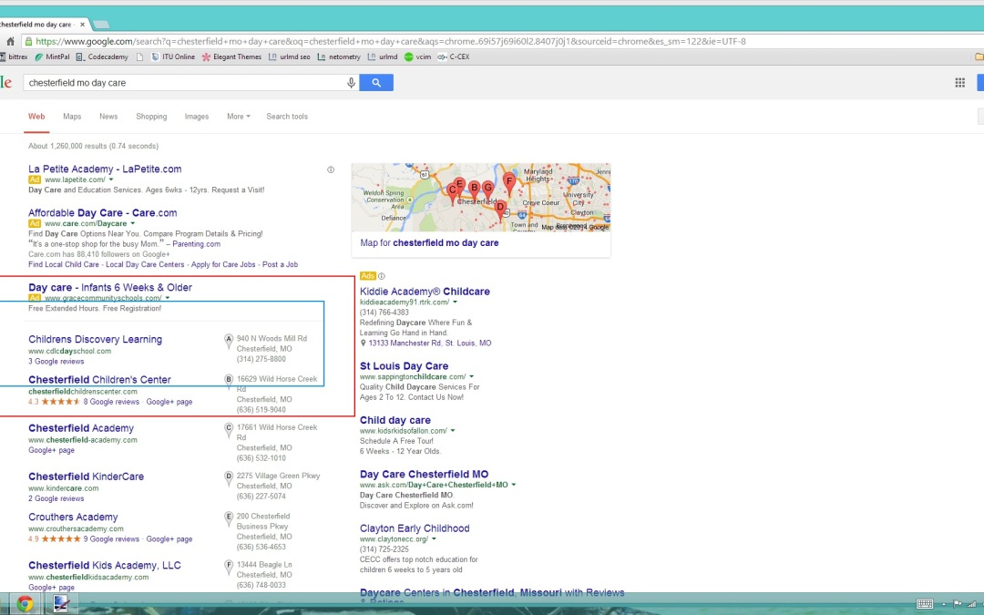Open the C-CEX bookmark
This screenshot has height=615, width=984.
[454, 56]
